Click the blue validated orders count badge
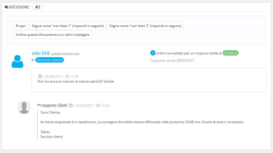This screenshot has width=273, height=153. (x=153, y=53)
